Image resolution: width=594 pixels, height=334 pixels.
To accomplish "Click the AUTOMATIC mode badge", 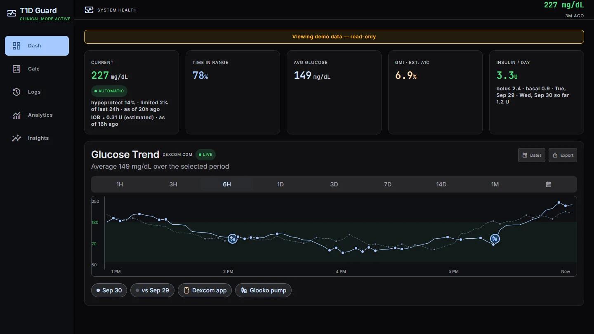I will [x=109, y=91].
